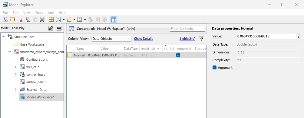Toggle the dialog view pane icon
This screenshot has width=304, height=118.
114,20
